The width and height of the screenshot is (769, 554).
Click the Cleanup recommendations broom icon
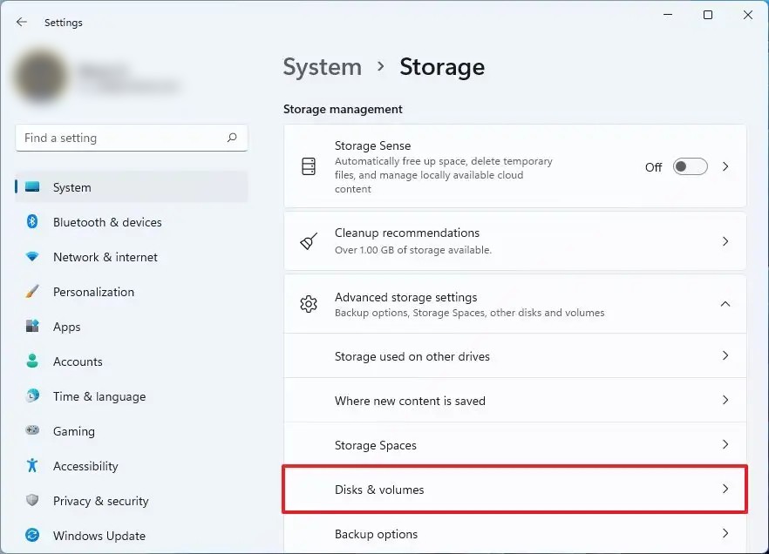(309, 241)
